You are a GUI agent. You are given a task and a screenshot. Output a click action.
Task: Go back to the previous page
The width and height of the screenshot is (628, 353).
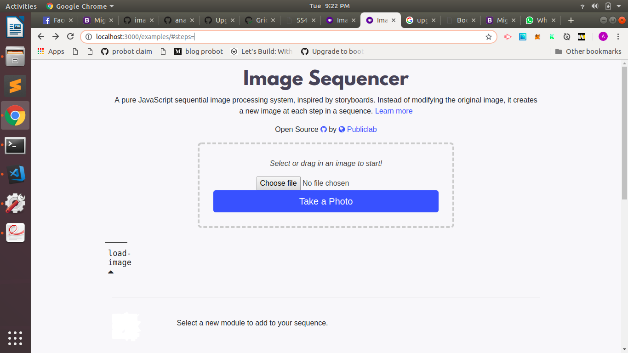pyautogui.click(x=41, y=37)
